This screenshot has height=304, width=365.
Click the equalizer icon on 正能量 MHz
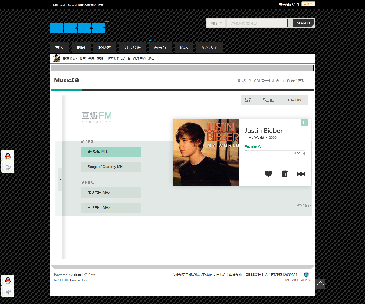(133, 152)
